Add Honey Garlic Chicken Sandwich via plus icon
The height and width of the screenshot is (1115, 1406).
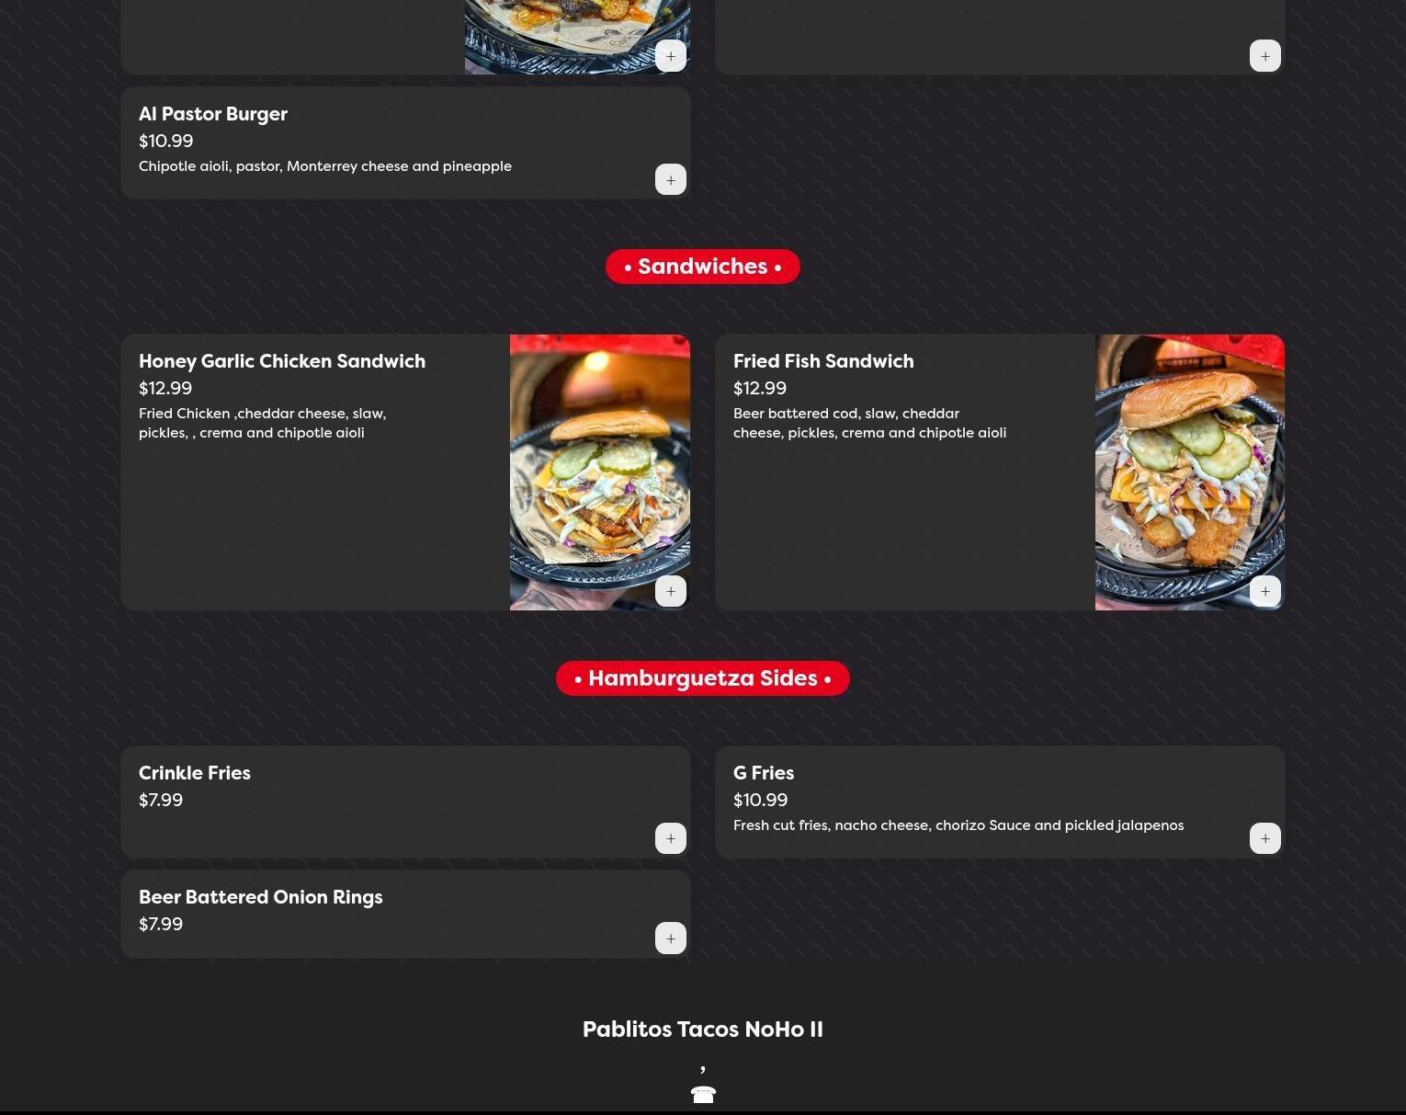(671, 591)
